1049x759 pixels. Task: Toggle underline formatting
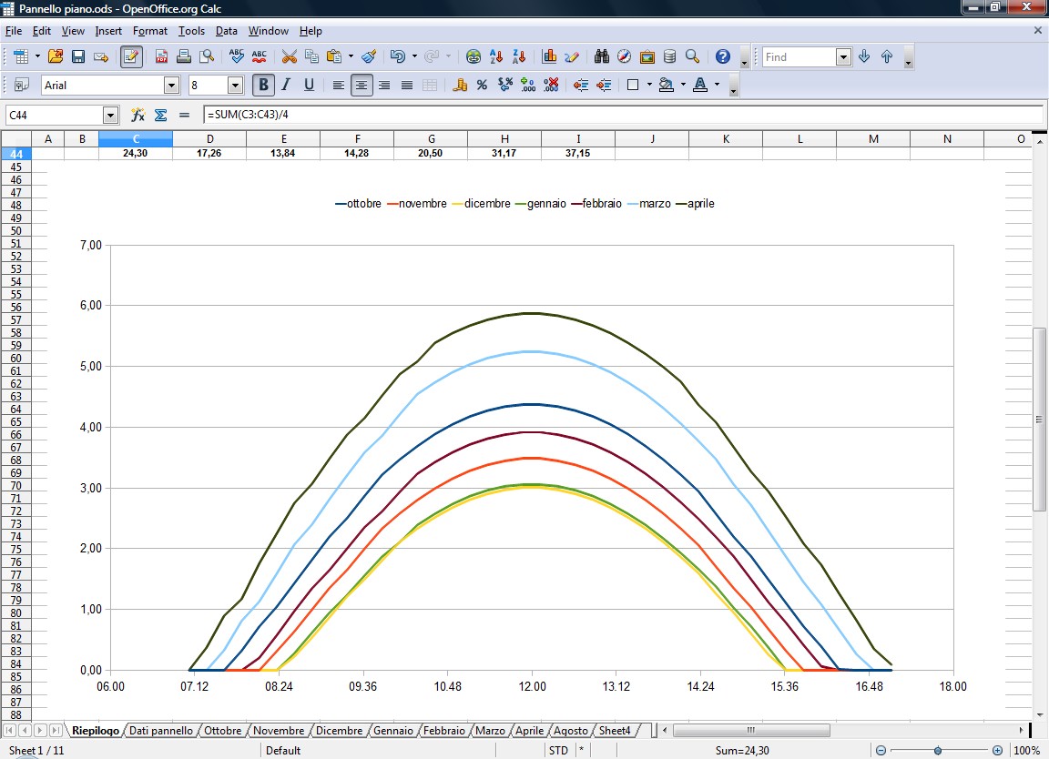coord(309,85)
